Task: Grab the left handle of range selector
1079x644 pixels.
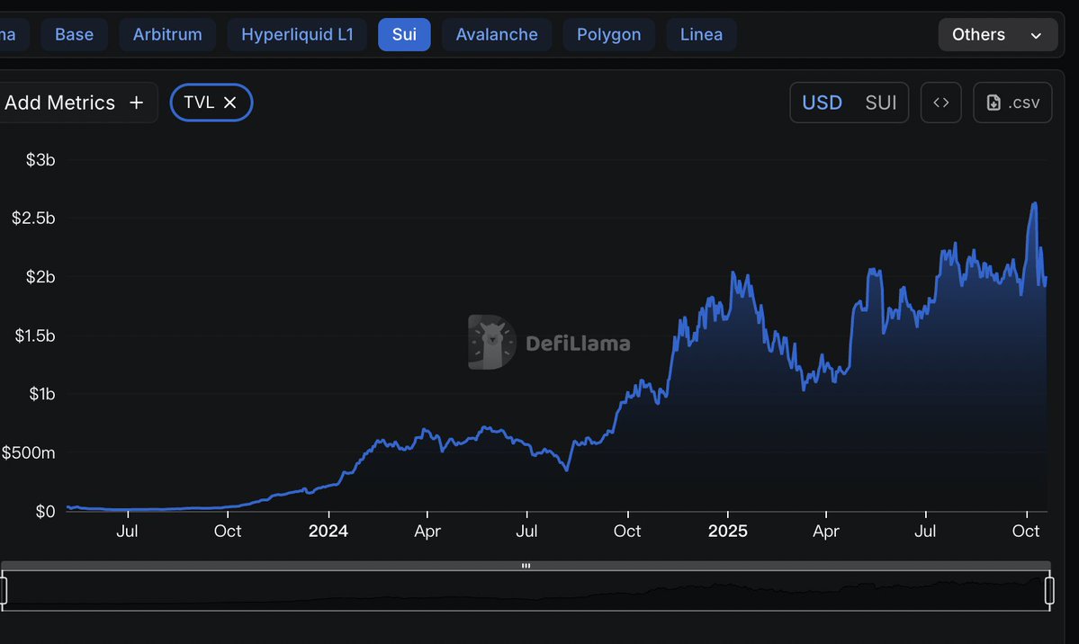Action: click(x=3, y=591)
